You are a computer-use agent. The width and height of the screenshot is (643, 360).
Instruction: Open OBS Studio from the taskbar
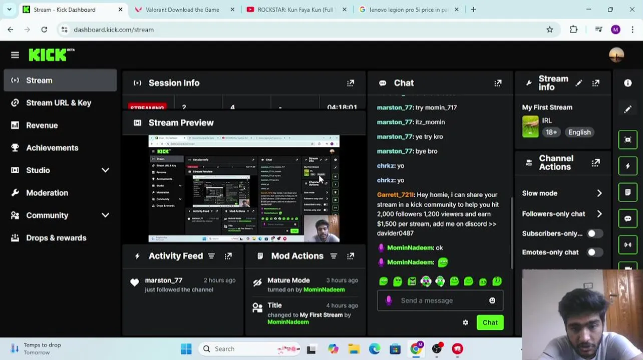(437, 349)
